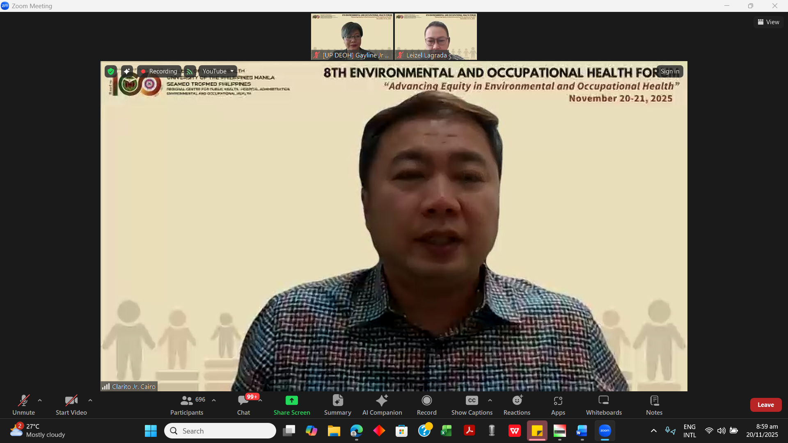Open the Apps panel
The height and width of the screenshot is (443, 788).
(558, 404)
